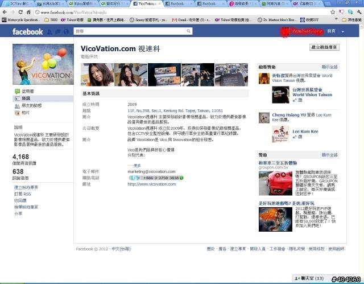Click the Home link in Facebook header

point(331,31)
